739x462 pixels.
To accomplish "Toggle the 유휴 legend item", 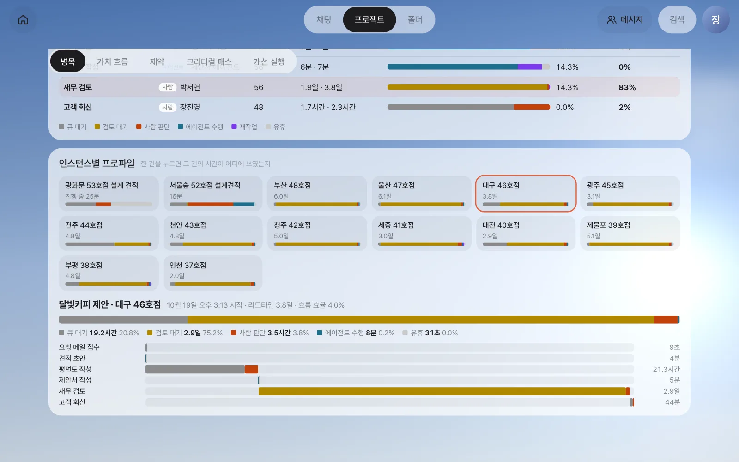I will point(275,127).
